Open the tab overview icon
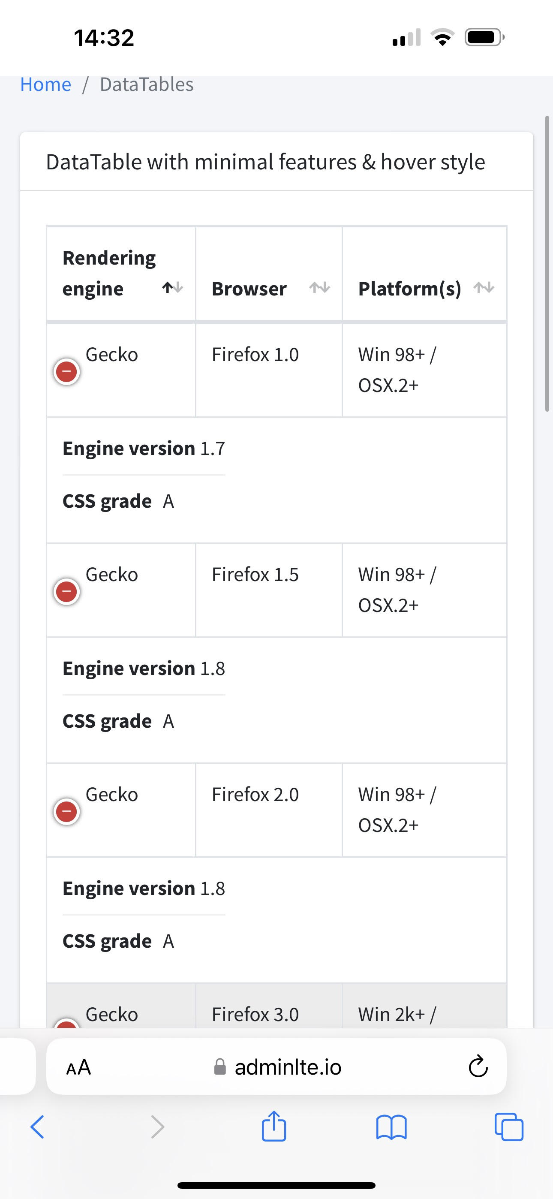 (508, 1127)
